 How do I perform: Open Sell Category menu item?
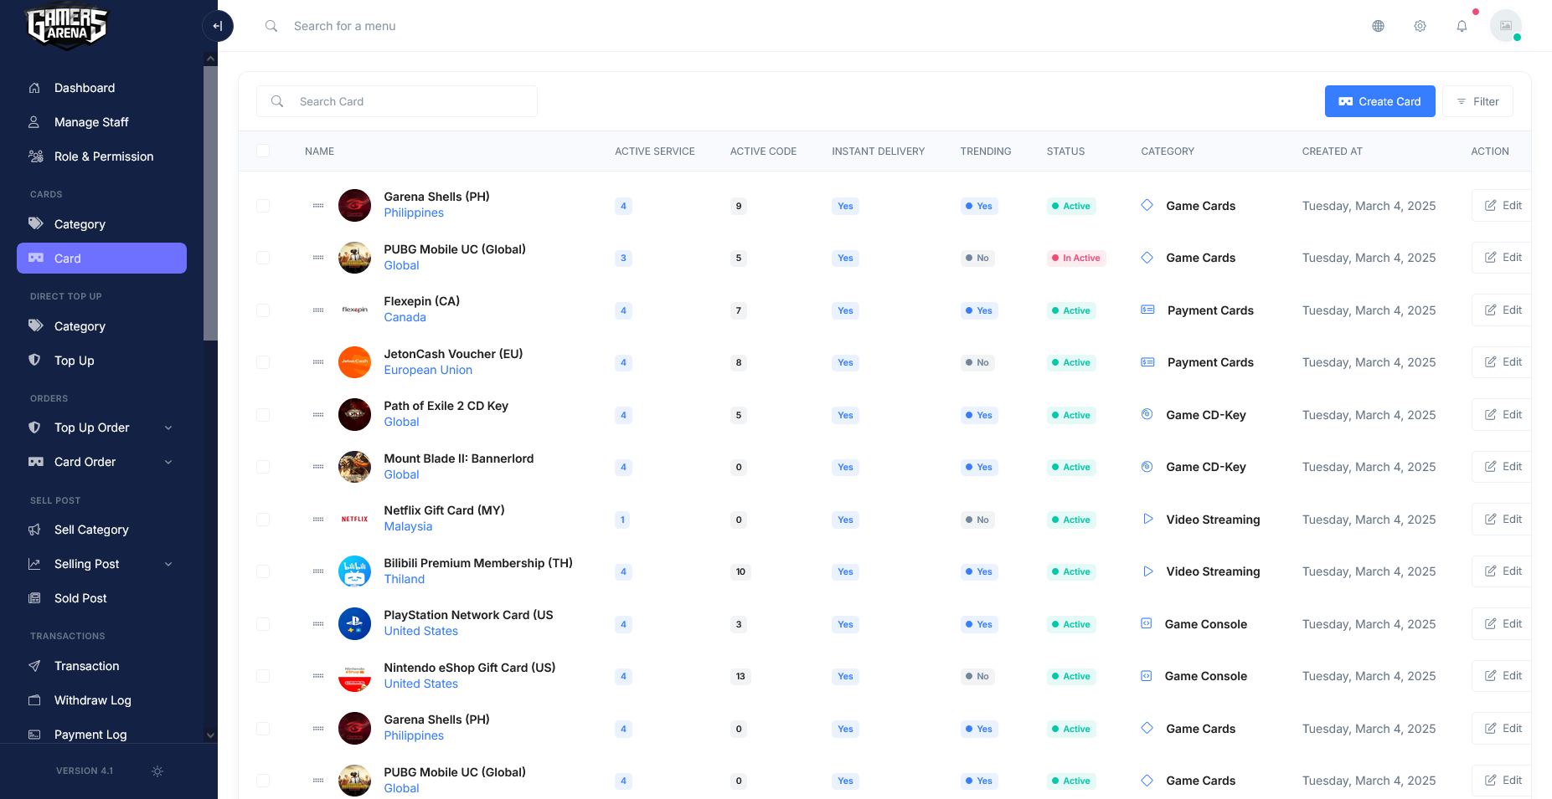[101, 530]
